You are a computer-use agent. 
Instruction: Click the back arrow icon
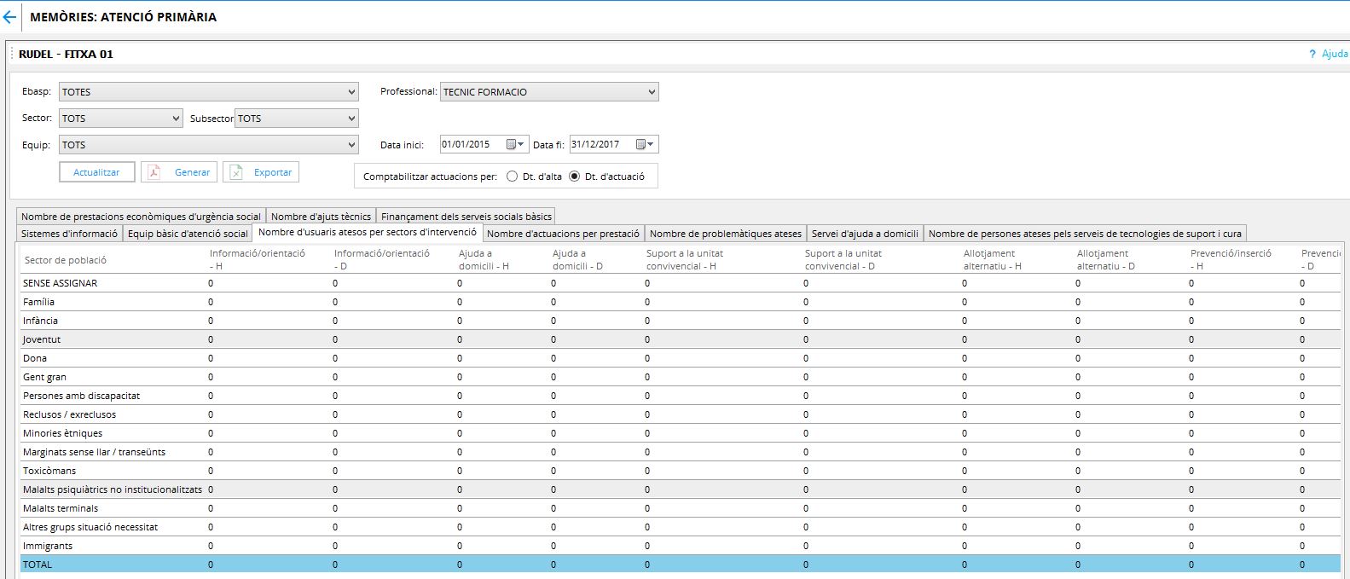pyautogui.click(x=9, y=17)
